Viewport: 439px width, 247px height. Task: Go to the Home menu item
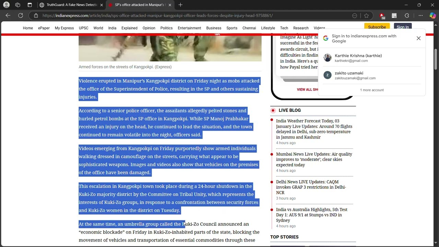(28, 28)
